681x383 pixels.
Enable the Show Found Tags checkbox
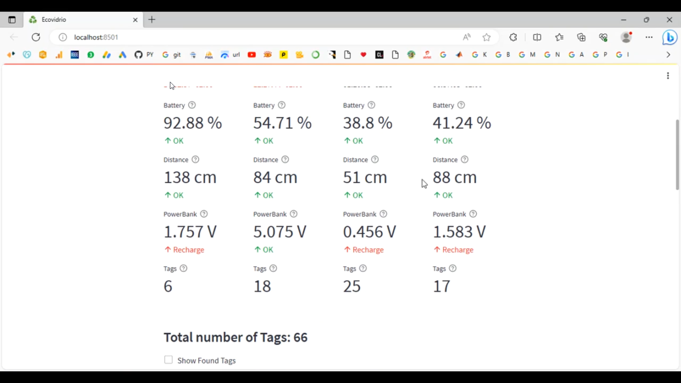click(168, 360)
